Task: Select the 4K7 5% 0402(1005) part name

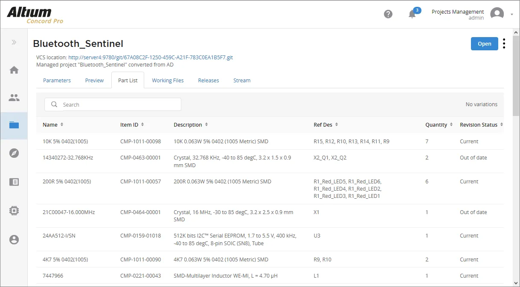Action: (65, 259)
